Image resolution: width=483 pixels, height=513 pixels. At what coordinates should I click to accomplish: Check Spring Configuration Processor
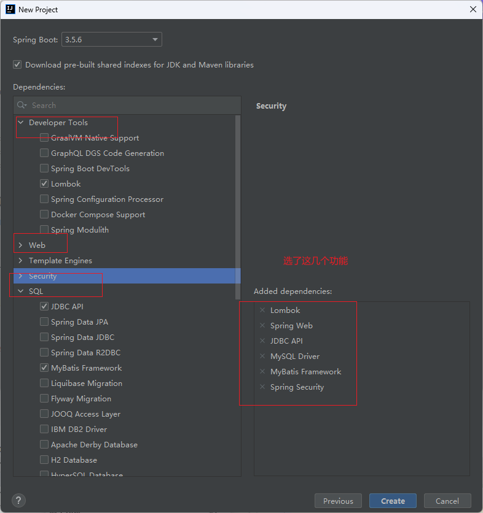coord(44,199)
